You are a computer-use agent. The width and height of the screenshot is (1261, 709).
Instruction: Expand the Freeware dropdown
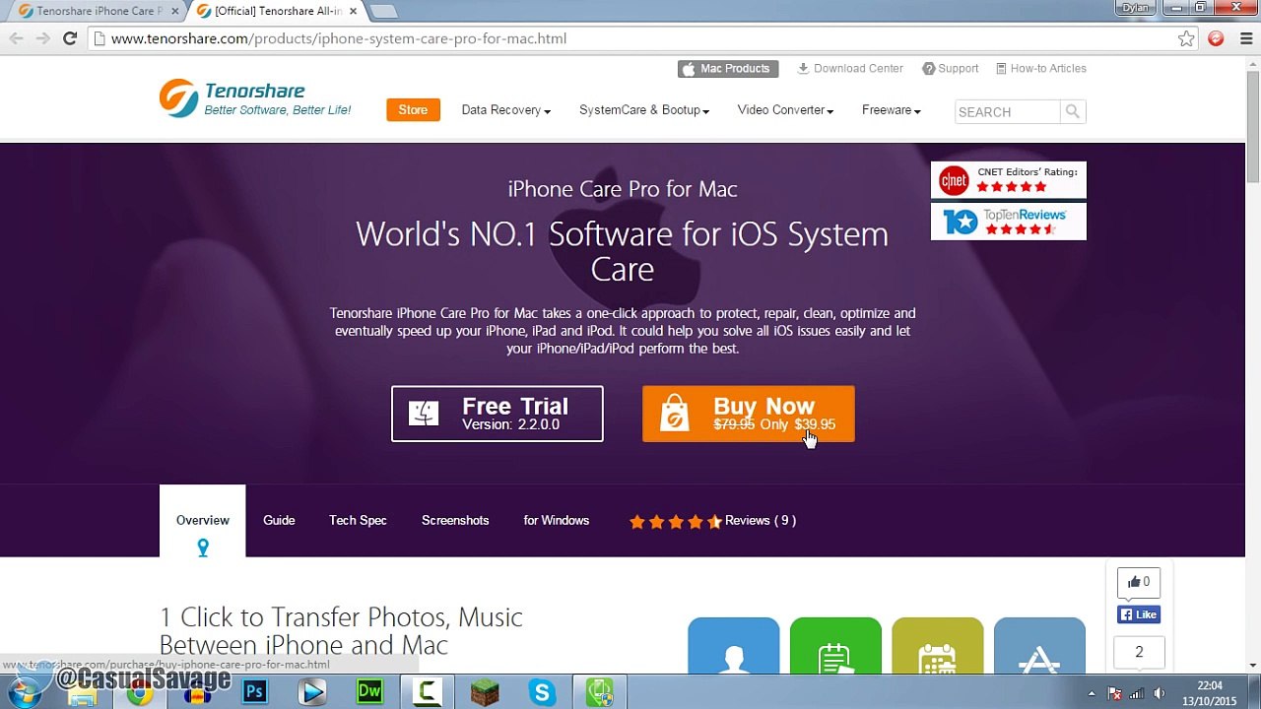click(891, 110)
